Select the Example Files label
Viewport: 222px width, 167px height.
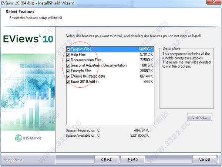tap(81, 71)
